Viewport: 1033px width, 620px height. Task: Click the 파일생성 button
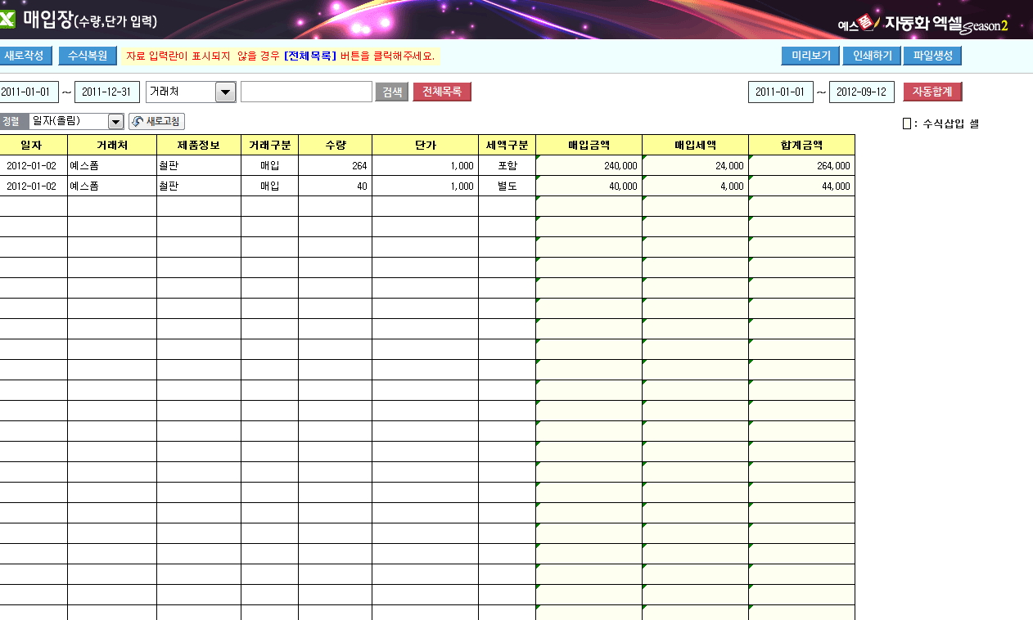point(932,56)
